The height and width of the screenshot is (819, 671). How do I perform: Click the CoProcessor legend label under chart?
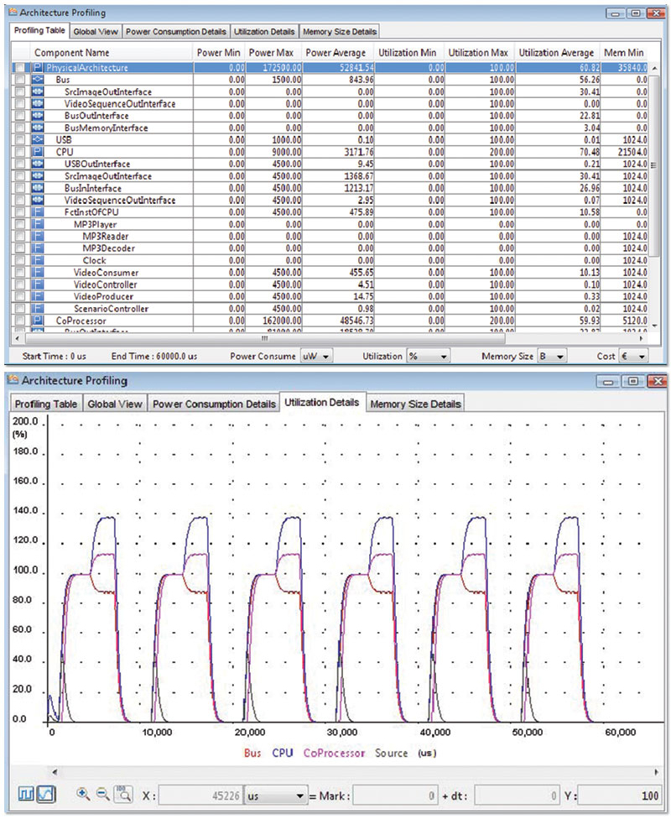(x=334, y=753)
